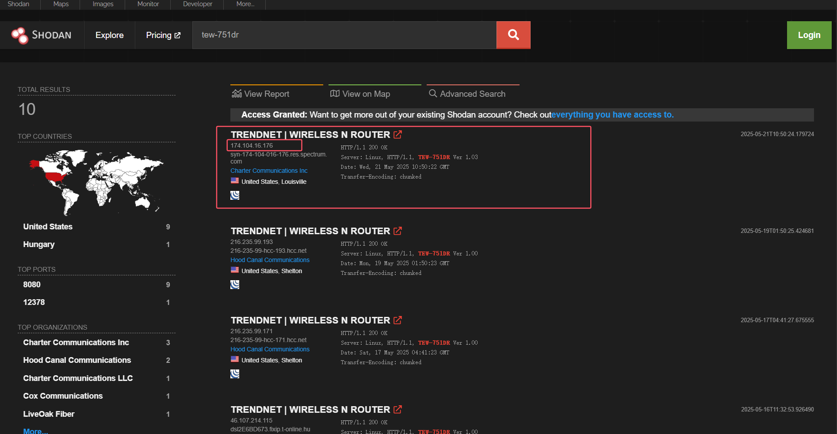Click the Advanced Search magnifier icon
The width and height of the screenshot is (837, 434).
[x=433, y=93]
